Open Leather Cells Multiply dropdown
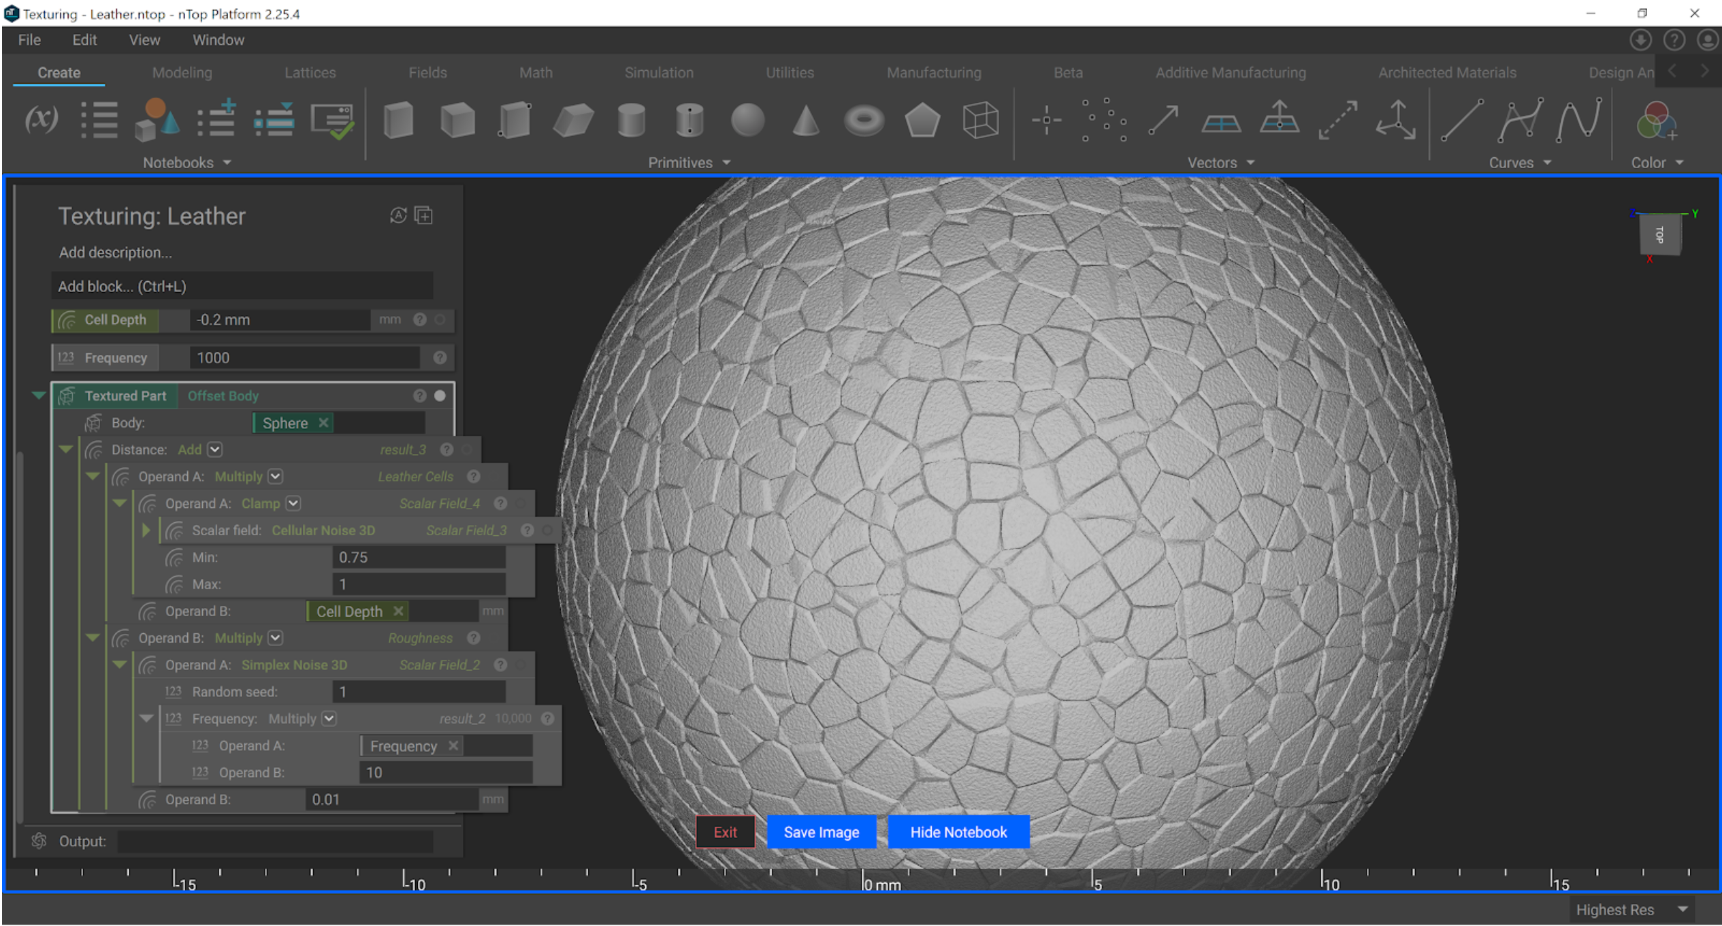The image size is (1722, 926). coord(275,477)
